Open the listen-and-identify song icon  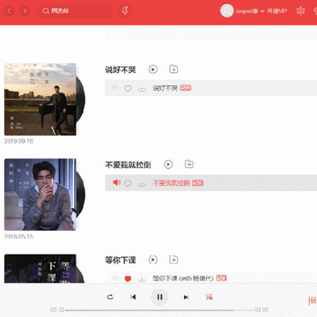pyautogui.click(x=125, y=11)
